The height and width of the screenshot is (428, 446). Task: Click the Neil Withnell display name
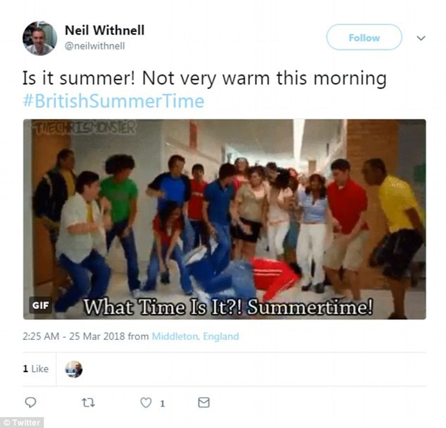105,30
